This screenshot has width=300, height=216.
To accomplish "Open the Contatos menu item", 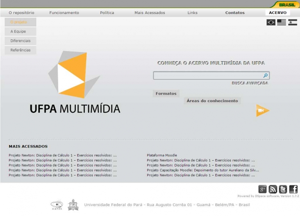I will tap(235, 12).
